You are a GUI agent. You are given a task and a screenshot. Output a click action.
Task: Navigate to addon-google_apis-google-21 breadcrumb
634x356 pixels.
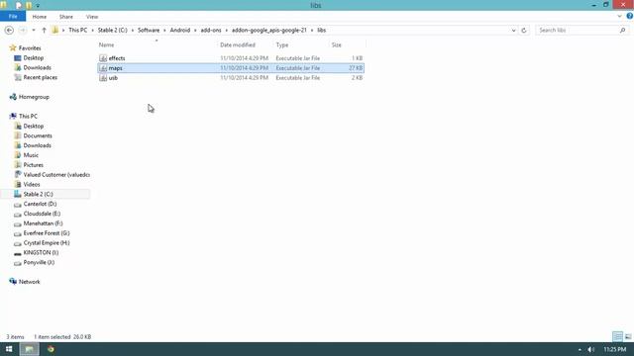(x=269, y=31)
